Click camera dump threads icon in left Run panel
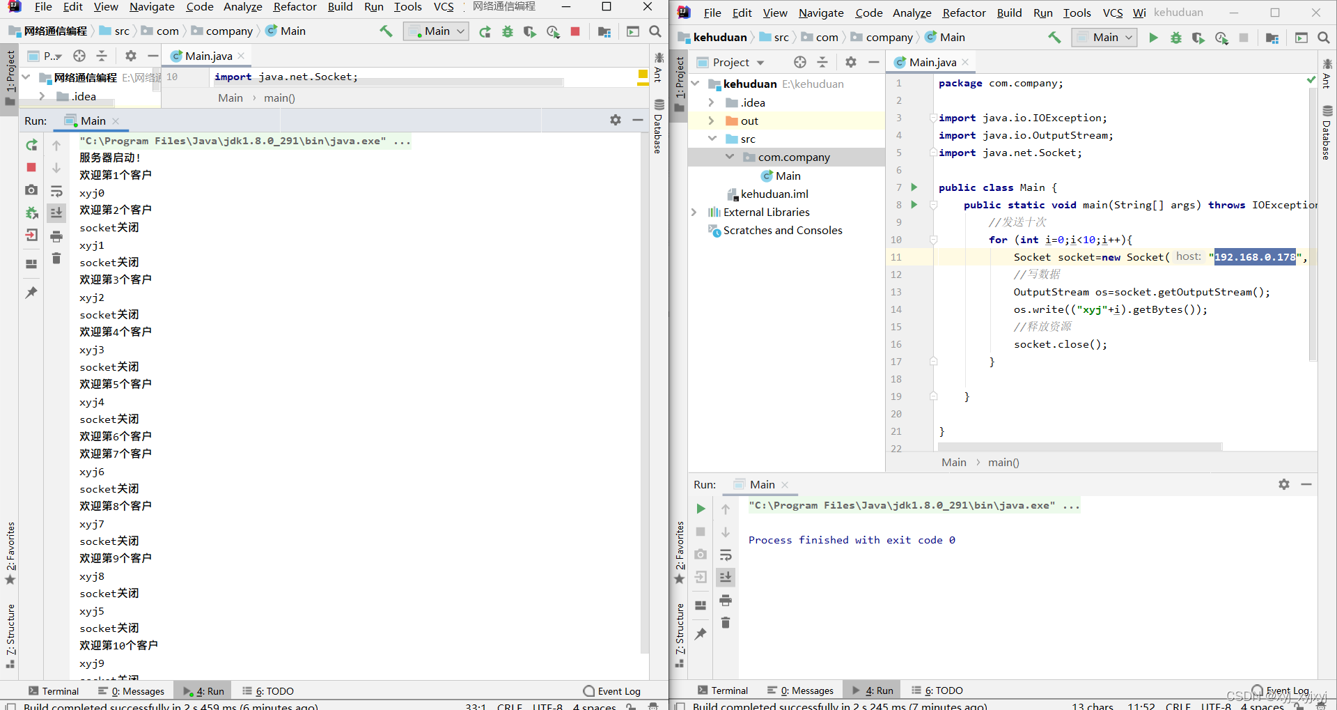This screenshot has width=1337, height=710. [x=31, y=190]
